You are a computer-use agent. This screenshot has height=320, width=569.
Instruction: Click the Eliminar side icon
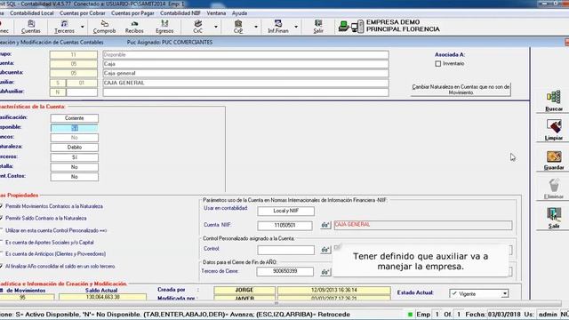click(554, 188)
